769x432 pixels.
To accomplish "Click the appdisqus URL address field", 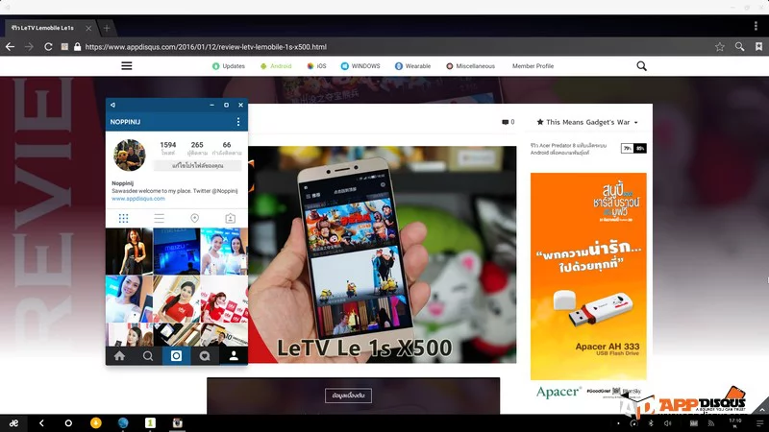I will pyautogui.click(x=206, y=46).
